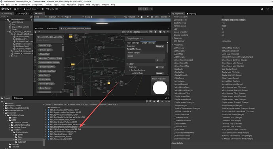Open the Free Aspect dropdown
Screen dimensions: 273x149
point(72,17)
